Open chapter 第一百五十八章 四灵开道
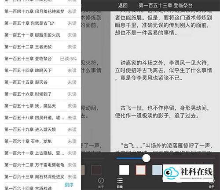The image size is (220, 190). 40,118
